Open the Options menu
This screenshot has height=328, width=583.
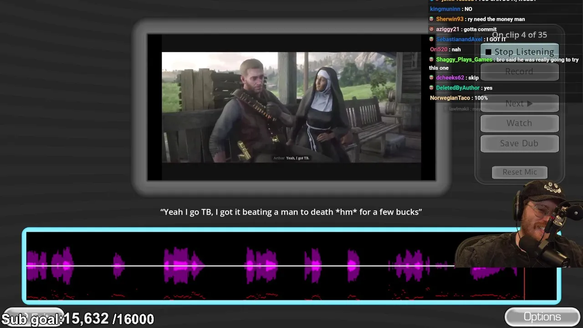[x=542, y=317]
